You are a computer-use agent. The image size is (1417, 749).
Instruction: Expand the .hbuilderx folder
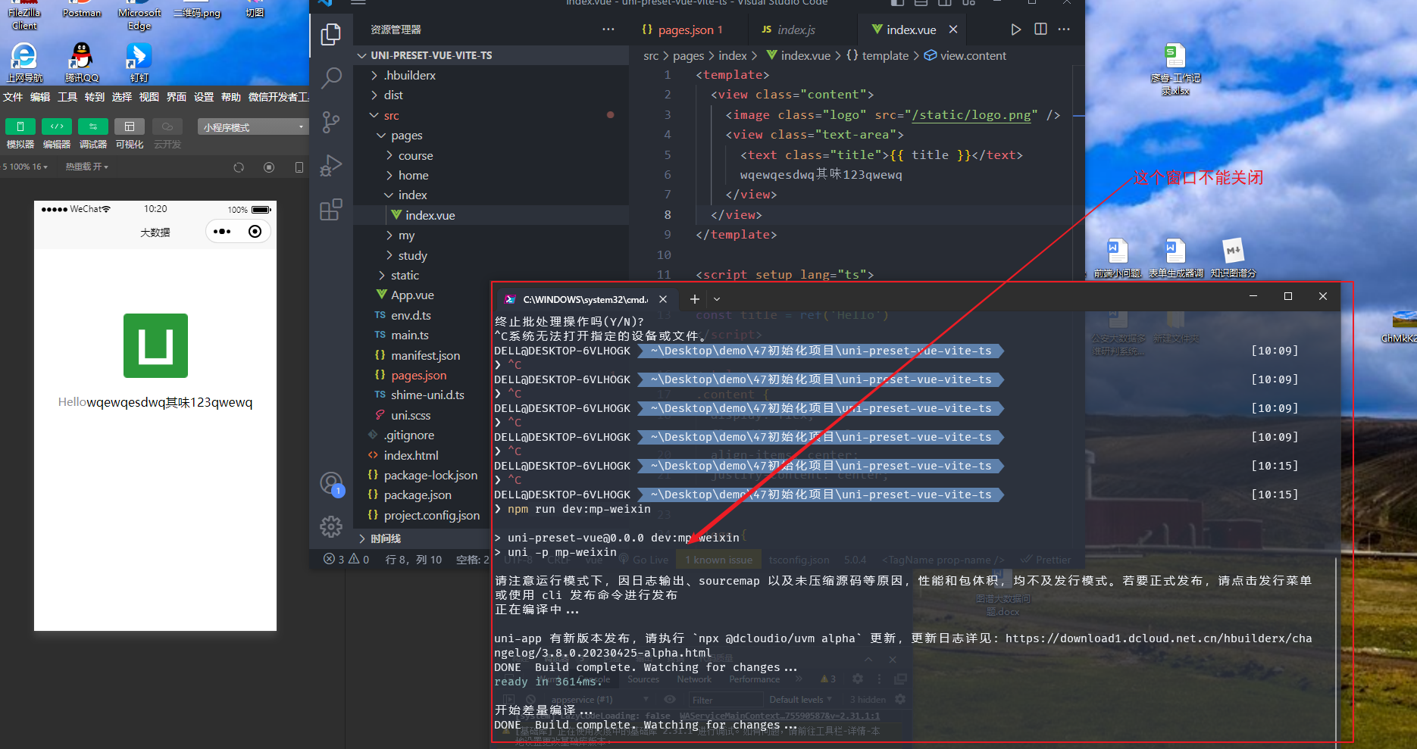[x=409, y=75]
